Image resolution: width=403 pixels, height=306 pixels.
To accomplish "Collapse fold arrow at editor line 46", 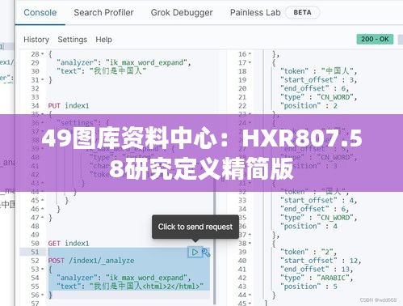I will [x=43, y=209].
